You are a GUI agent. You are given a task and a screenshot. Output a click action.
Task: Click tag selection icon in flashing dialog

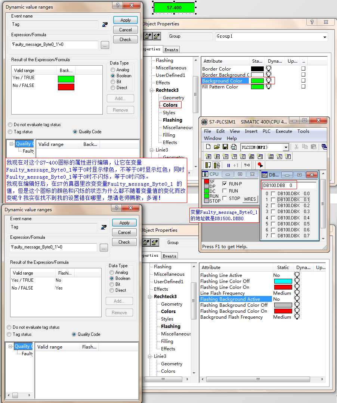click(103, 227)
